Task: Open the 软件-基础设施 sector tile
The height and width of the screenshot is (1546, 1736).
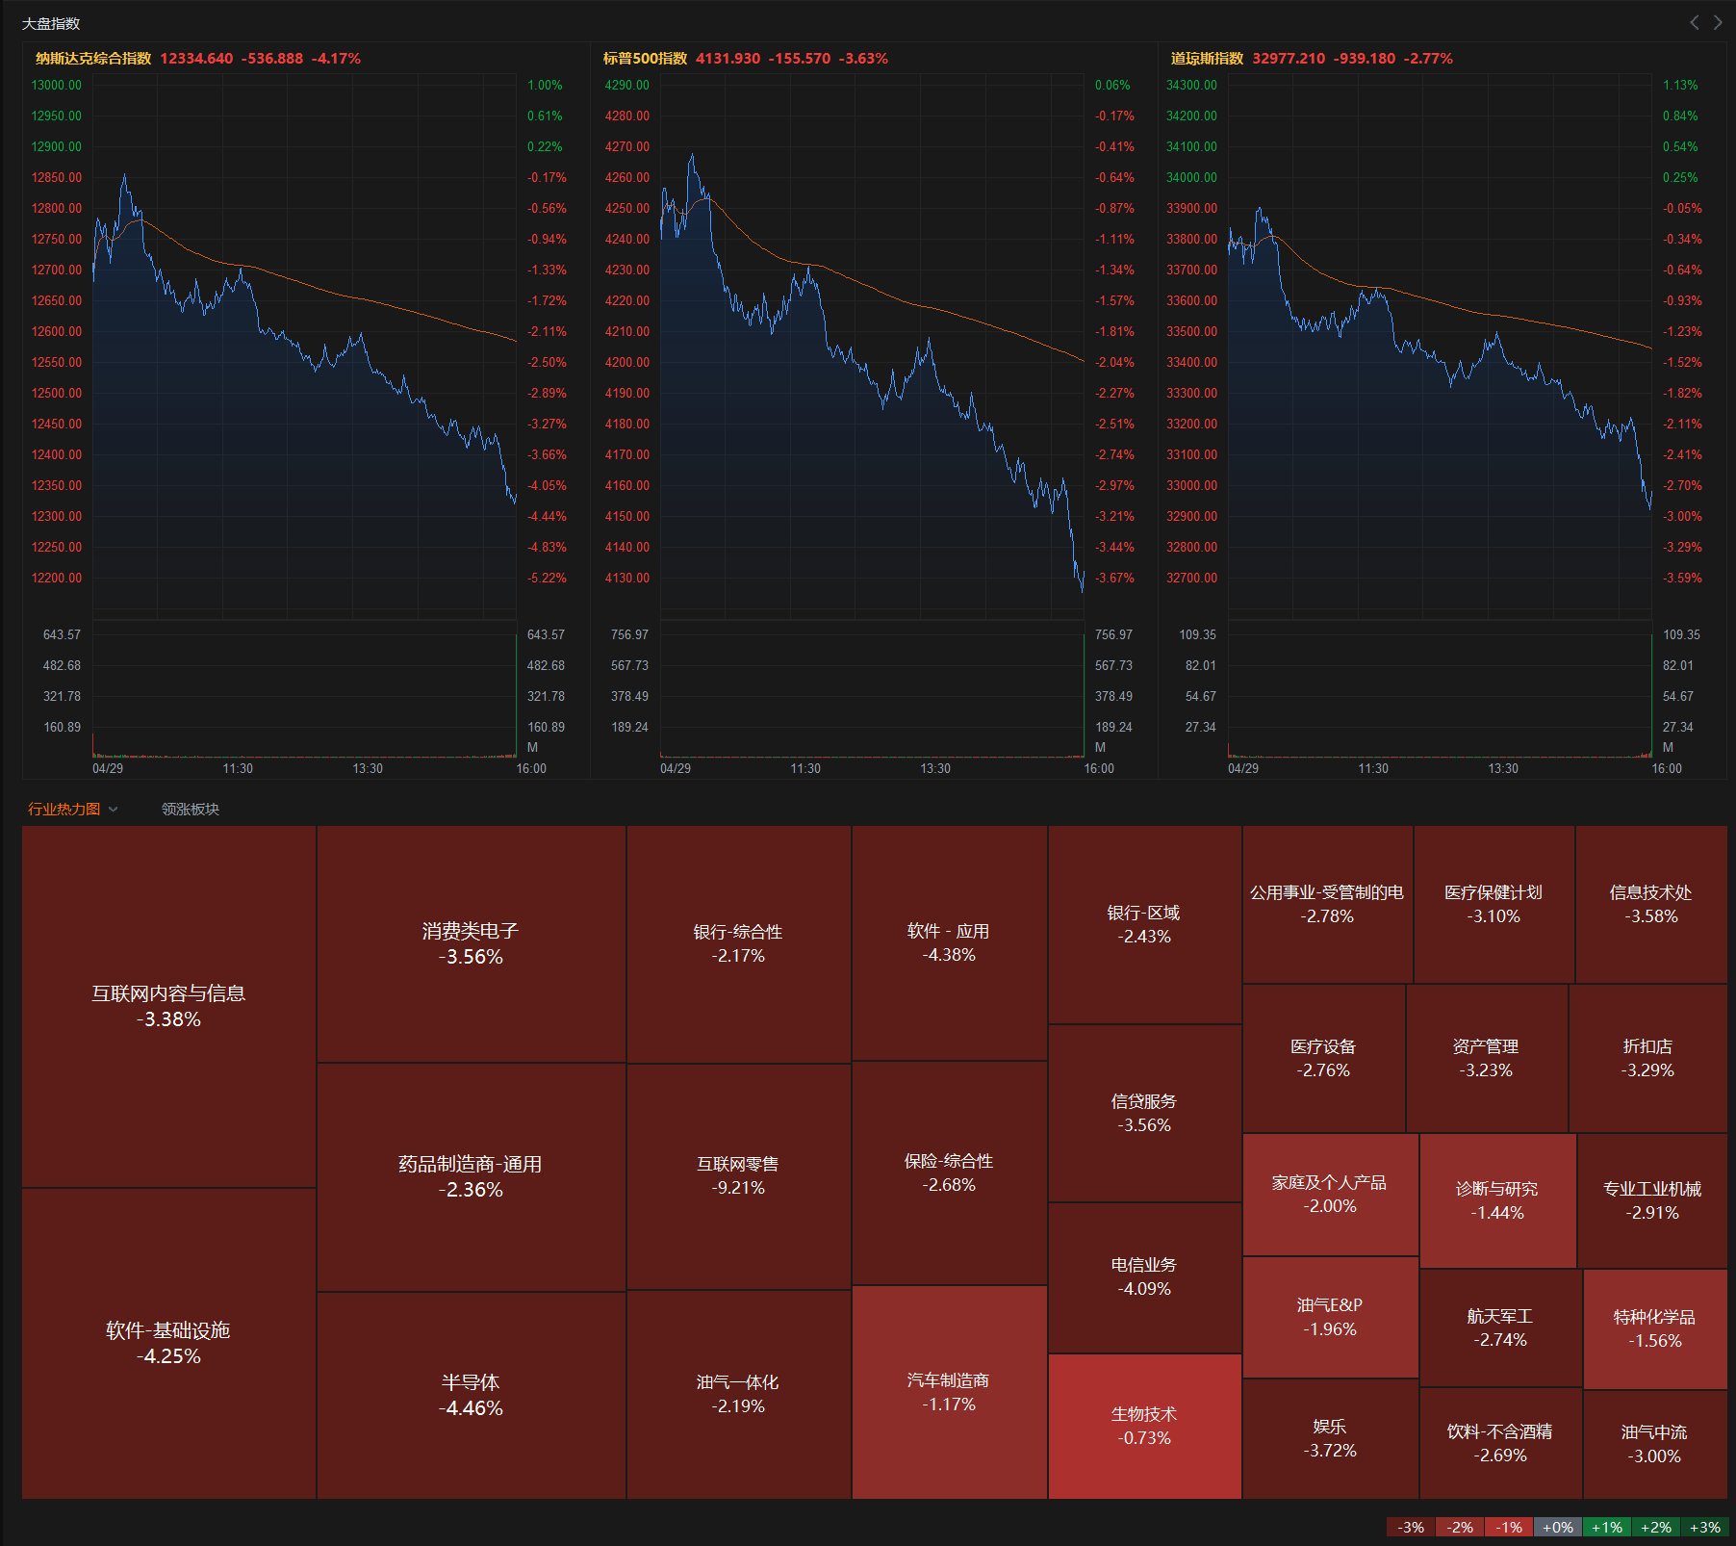Action: point(168,1343)
